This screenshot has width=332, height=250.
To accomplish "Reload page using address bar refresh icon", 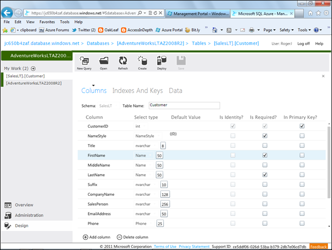I will [x=155, y=13].
